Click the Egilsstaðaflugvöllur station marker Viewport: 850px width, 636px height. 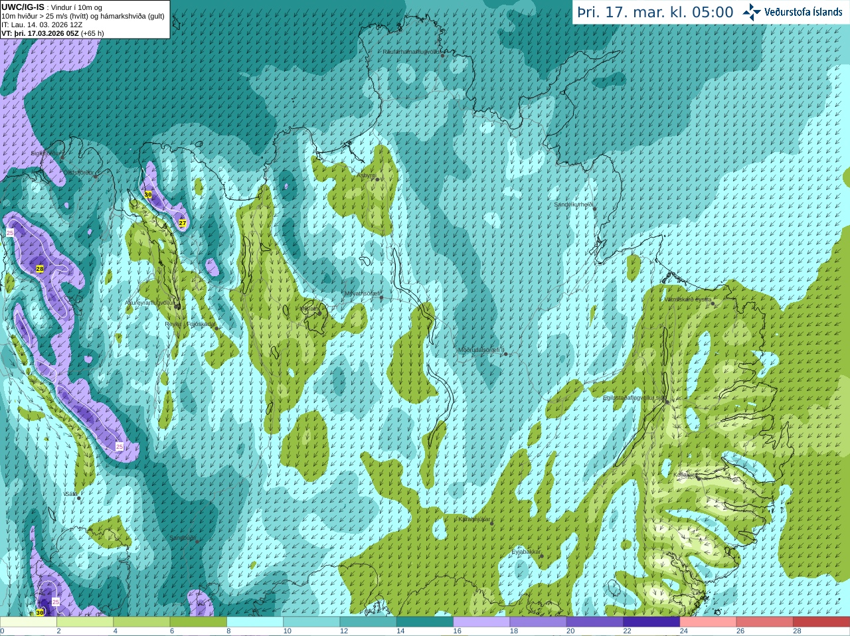(x=667, y=402)
